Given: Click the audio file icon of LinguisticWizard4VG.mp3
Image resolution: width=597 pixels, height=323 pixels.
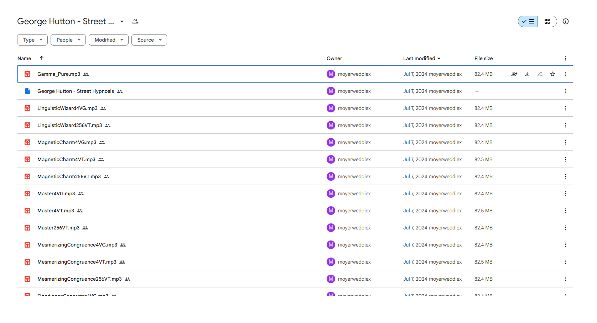Looking at the screenshot, I should (x=27, y=108).
